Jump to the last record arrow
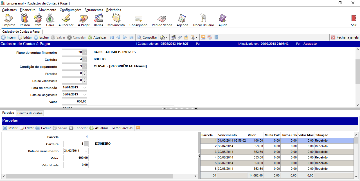The image size is (360, 181). [x=131, y=37]
